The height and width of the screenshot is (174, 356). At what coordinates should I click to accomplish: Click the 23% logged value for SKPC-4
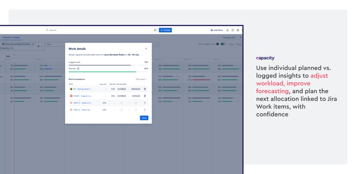pyautogui.click(x=104, y=110)
